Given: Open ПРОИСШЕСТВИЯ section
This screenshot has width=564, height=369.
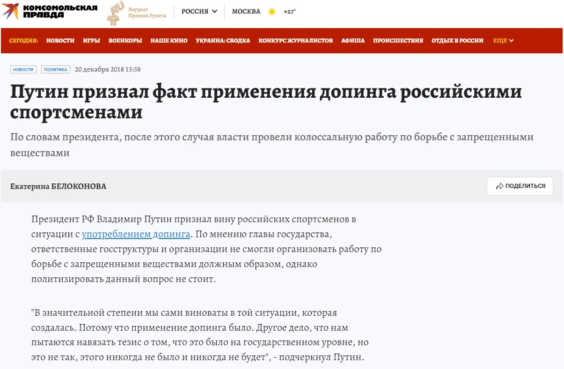Looking at the screenshot, I should click(x=398, y=41).
